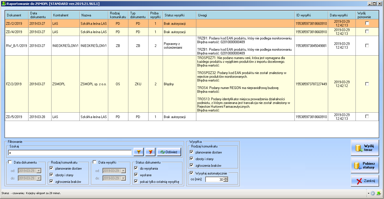Toggle pokaż tylko ostatnią wysyłkę checkbox
This screenshot has height=199, width=384.
136,182
